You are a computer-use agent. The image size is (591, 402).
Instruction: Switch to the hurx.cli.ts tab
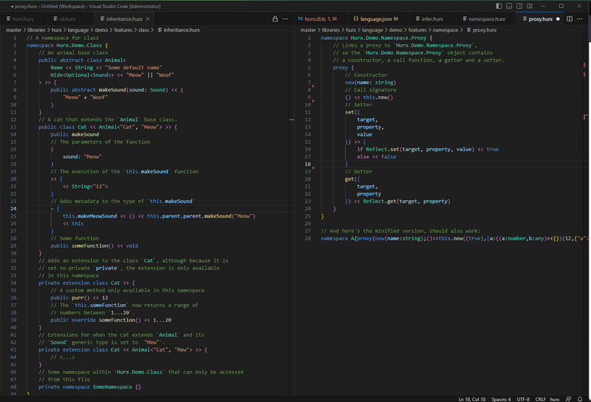point(321,19)
